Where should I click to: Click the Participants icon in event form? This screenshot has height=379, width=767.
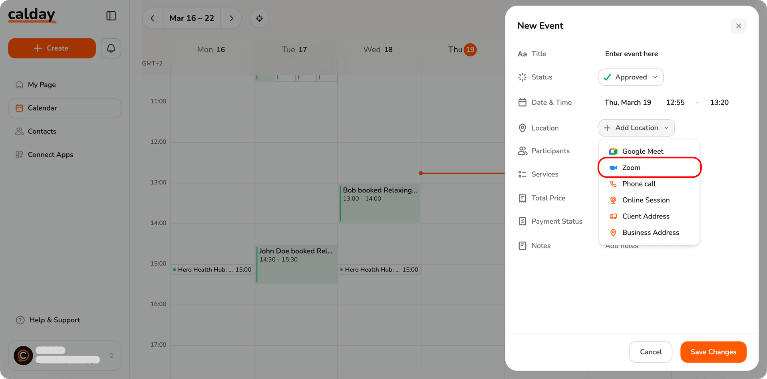522,151
